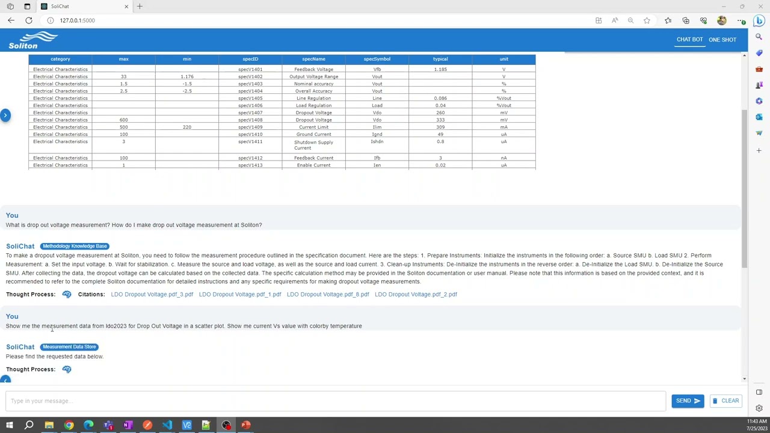770x433 pixels.
Task: Open citation LDO Dropout Voltage.pdf_3.pdf
Action: click(x=152, y=294)
